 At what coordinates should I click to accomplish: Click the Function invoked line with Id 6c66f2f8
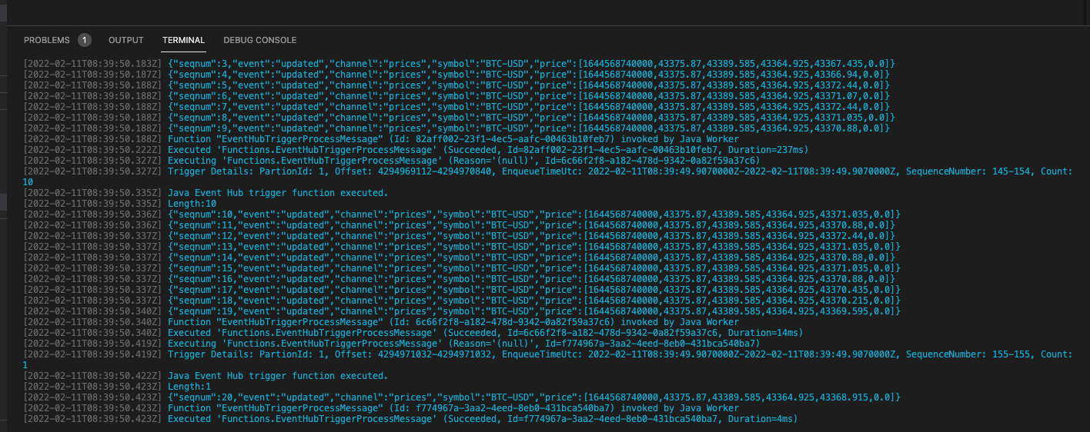[x=381, y=321]
